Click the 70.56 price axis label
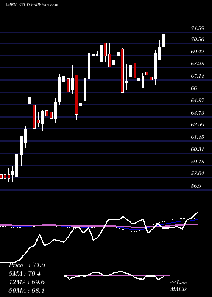The height and width of the screenshot is (297, 212). 198,39
